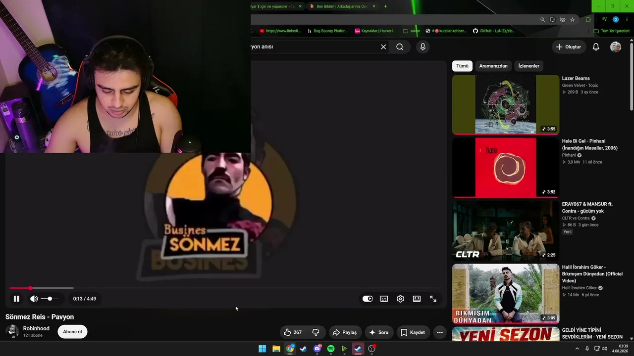This screenshot has height=356, width=634.
Task: Click the page scrollbar thumb
Action: coord(632,77)
